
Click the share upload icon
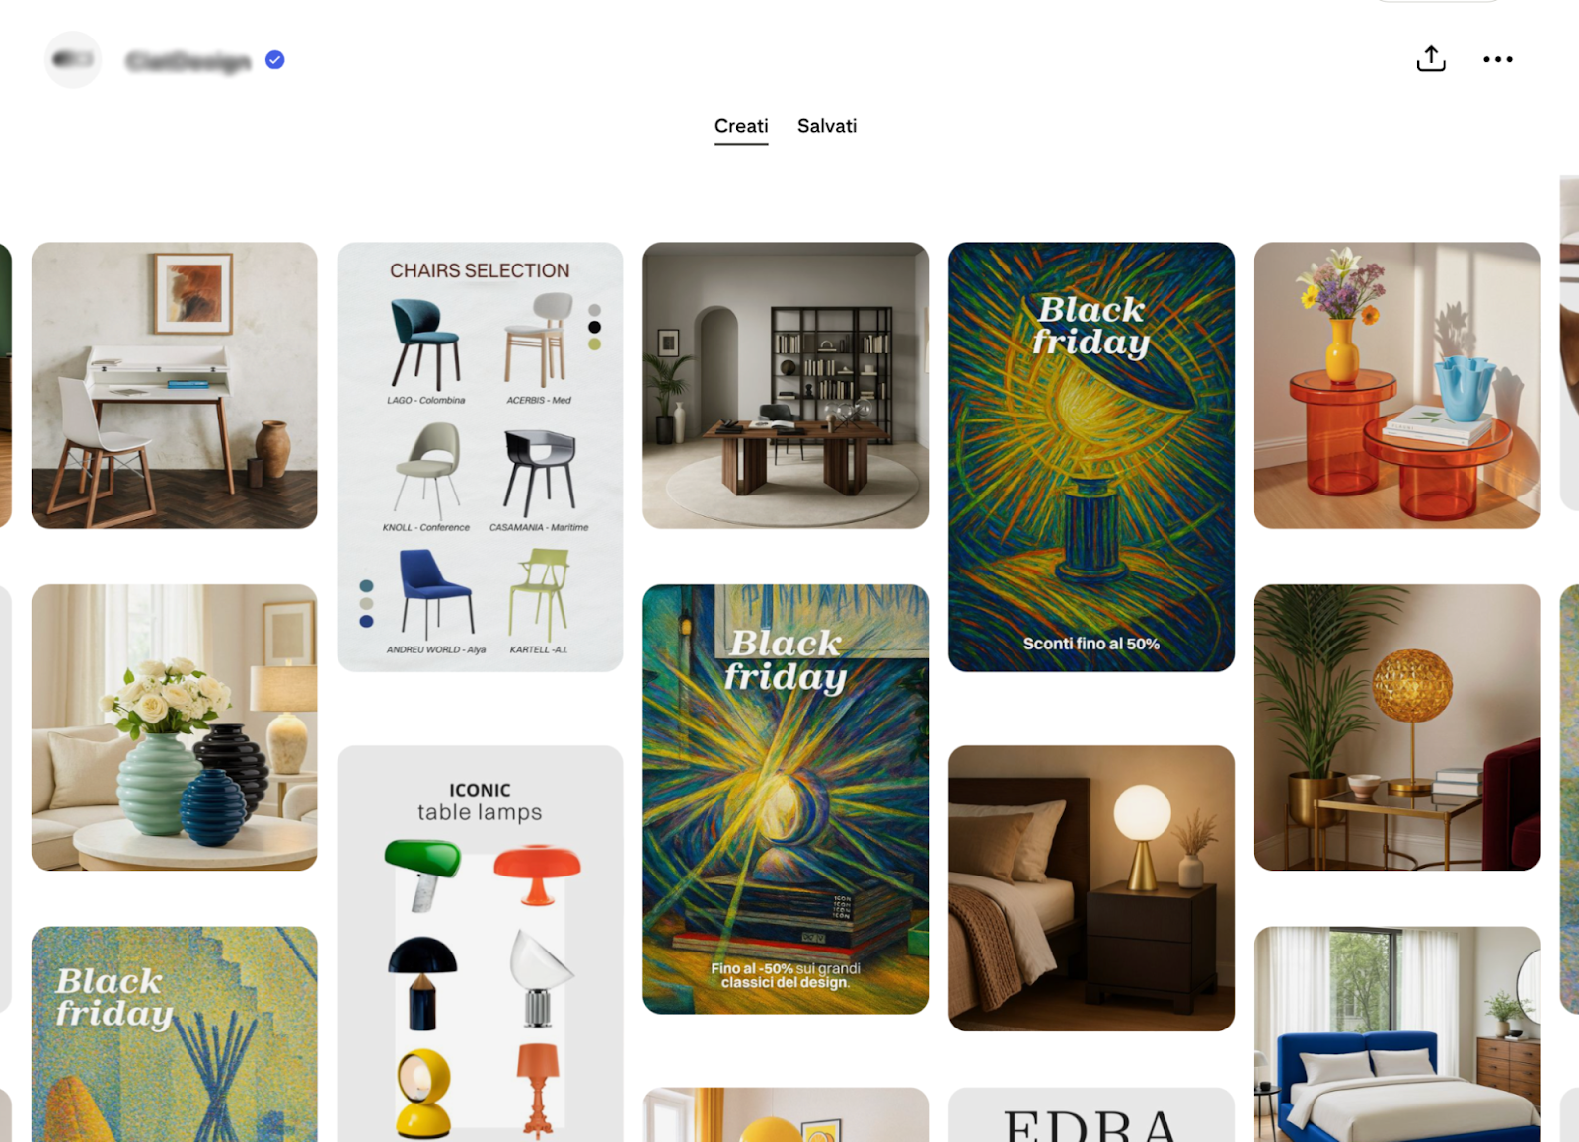point(1431,59)
